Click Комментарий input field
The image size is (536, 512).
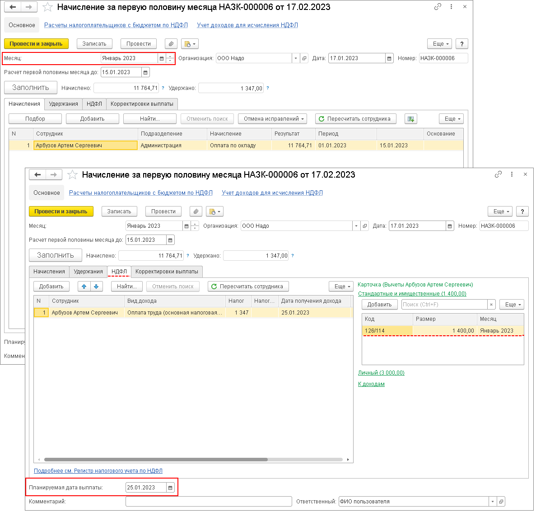[x=209, y=502]
